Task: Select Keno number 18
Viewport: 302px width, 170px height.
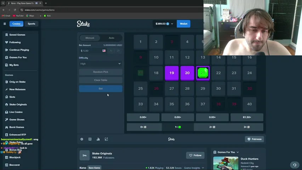Action: point(156,73)
